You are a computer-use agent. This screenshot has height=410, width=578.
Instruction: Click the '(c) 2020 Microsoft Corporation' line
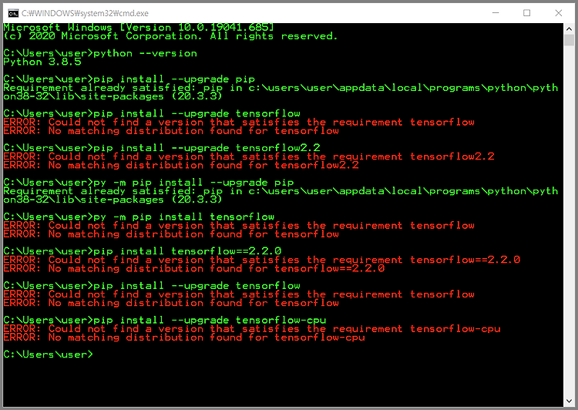point(170,36)
